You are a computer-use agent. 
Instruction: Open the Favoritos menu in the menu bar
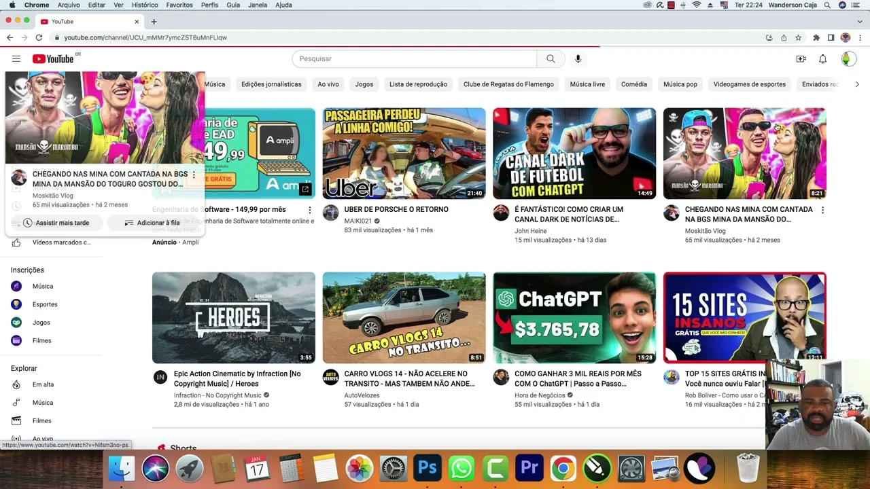(x=179, y=5)
